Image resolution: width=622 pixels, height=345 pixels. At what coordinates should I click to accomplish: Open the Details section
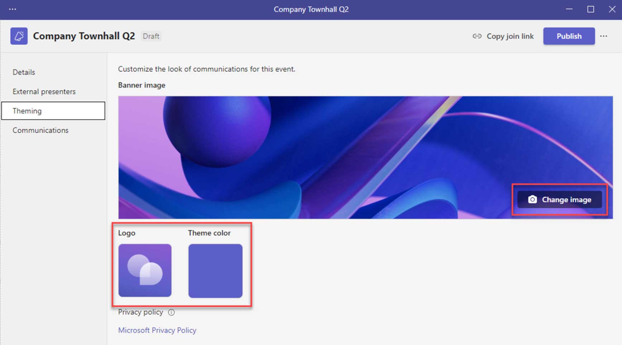53,72
